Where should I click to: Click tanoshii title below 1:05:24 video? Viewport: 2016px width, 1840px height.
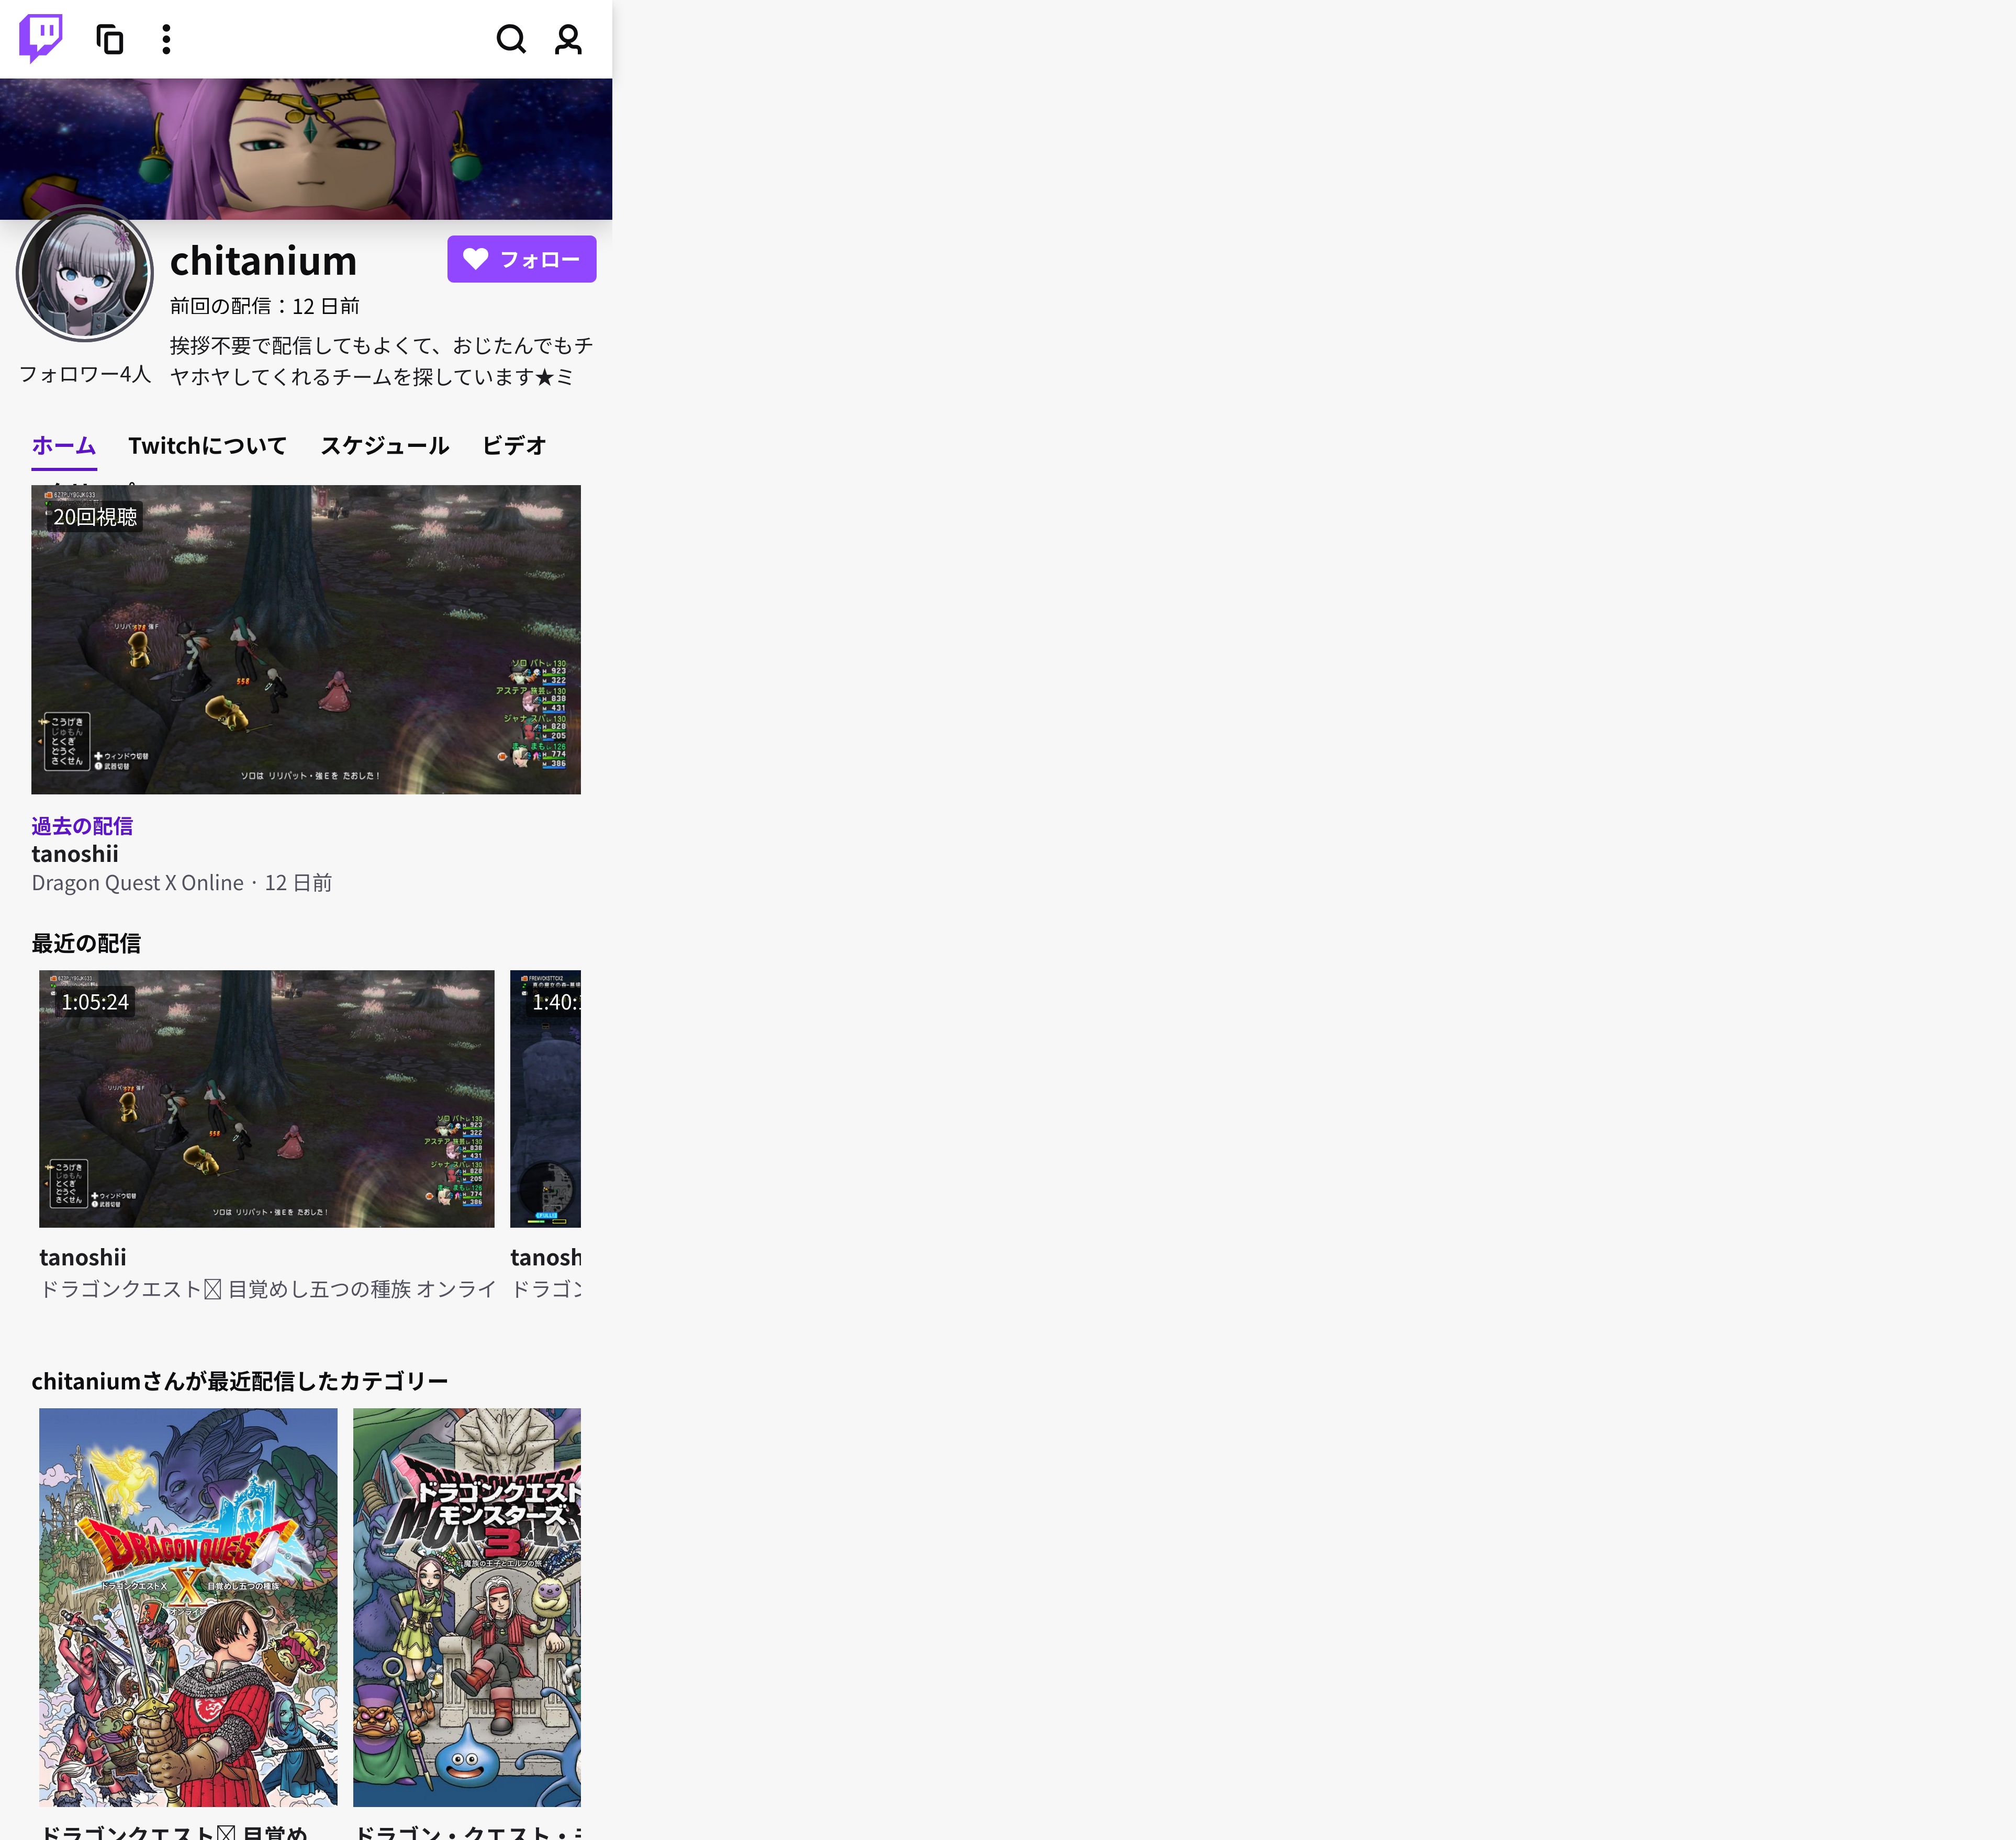click(83, 1257)
